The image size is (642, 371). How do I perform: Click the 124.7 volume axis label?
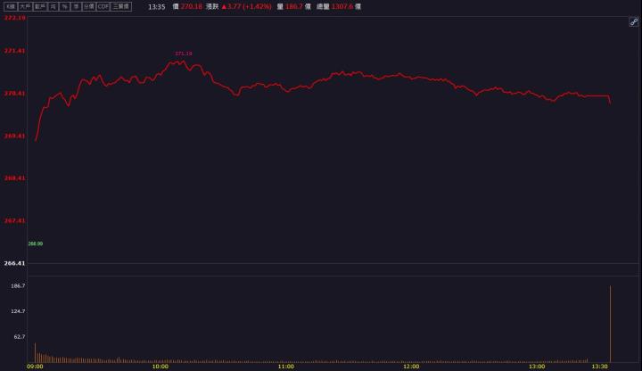pyautogui.click(x=18, y=311)
